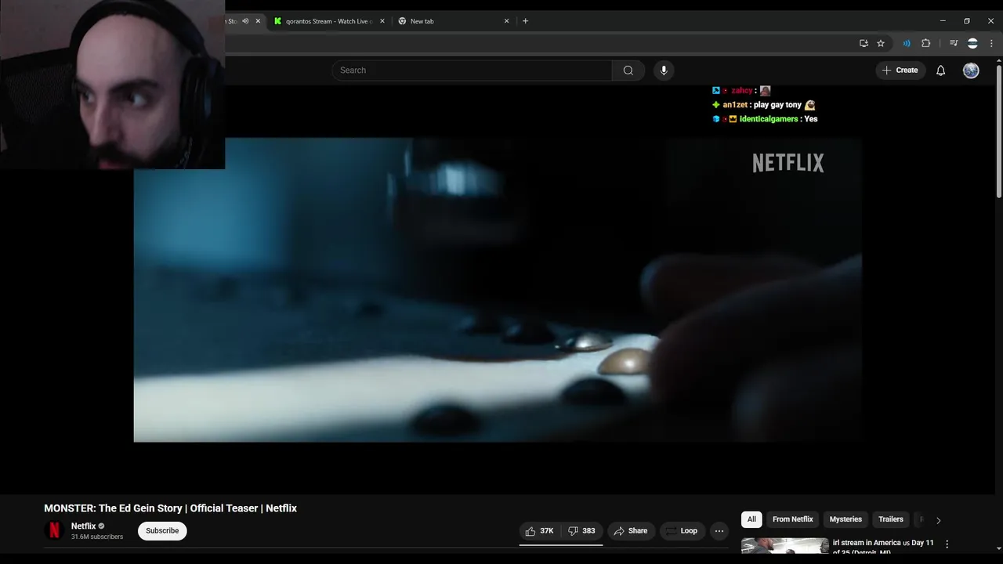Screen dimensions: 1003x564
Task: Select the Trailers filter chip
Action: [891, 519]
